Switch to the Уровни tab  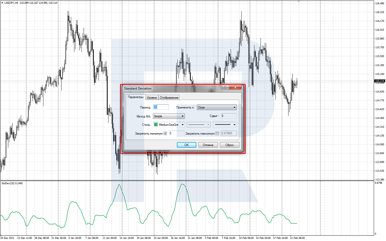(x=152, y=98)
